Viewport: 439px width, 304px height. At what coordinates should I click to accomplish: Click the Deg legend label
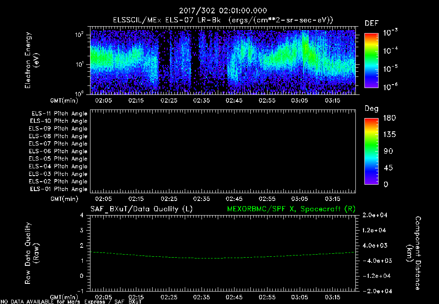(x=372, y=109)
